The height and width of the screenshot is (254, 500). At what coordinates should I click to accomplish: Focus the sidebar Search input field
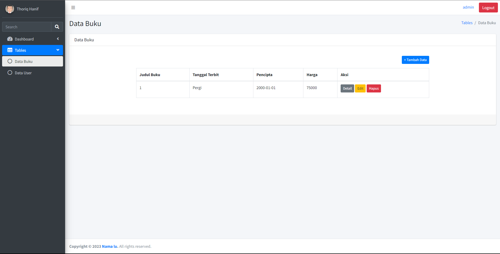click(27, 27)
